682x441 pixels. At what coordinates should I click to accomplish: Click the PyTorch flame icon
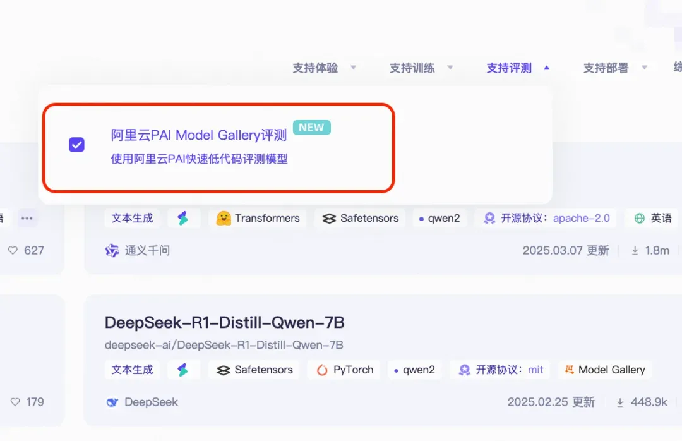pos(322,370)
